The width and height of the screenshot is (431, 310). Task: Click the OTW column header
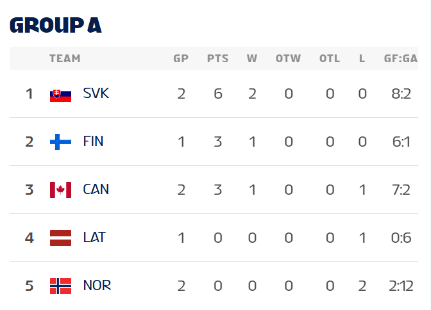288,59
